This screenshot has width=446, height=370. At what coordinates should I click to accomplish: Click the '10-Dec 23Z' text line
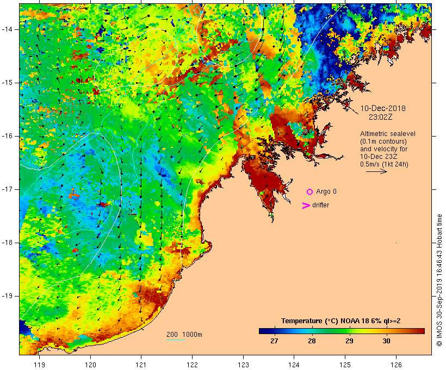click(x=379, y=157)
